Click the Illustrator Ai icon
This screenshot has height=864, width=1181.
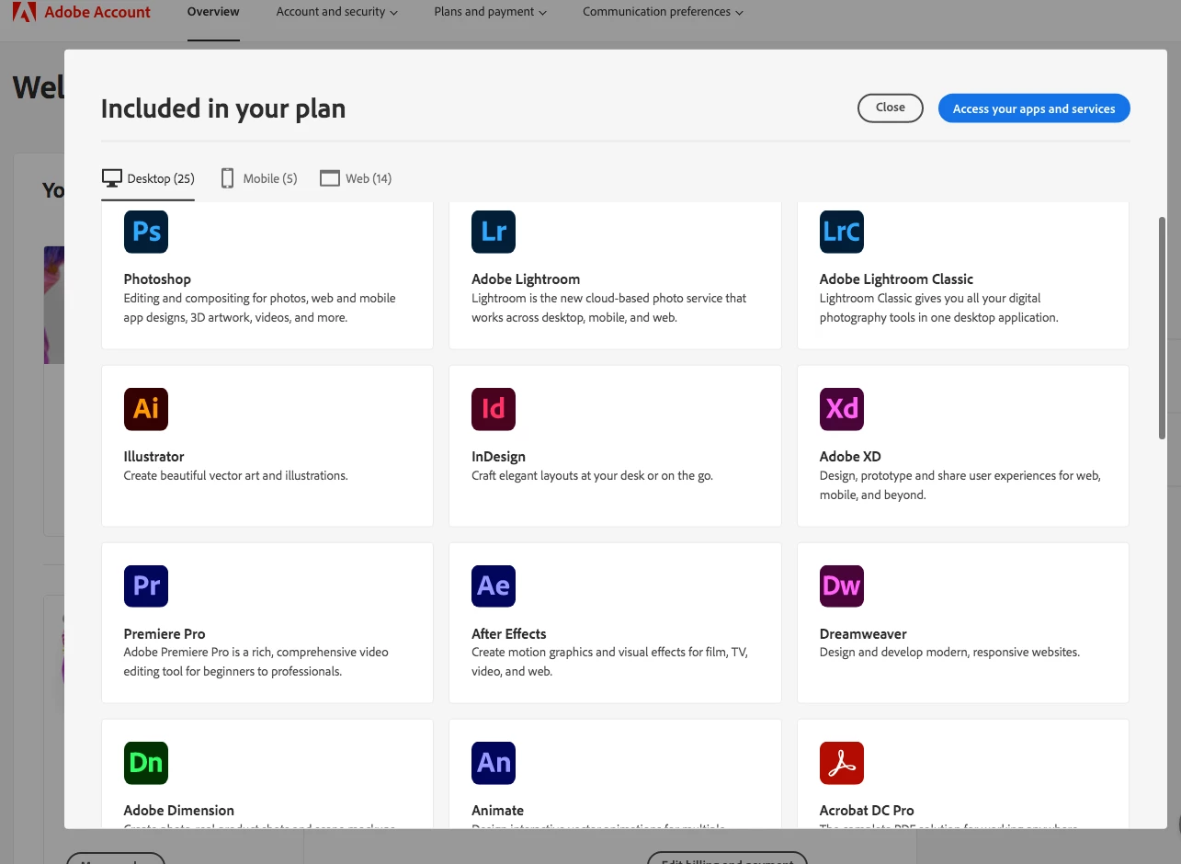click(146, 409)
